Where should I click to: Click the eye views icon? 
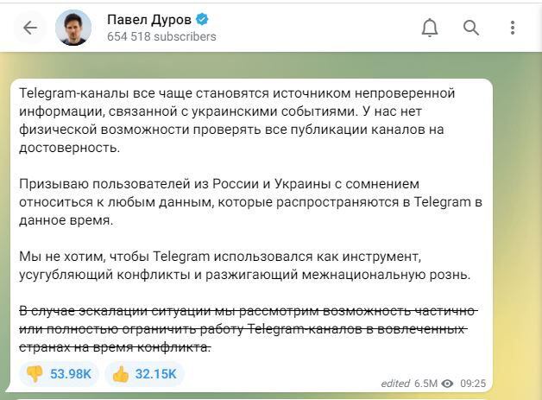pyautogui.click(x=447, y=383)
